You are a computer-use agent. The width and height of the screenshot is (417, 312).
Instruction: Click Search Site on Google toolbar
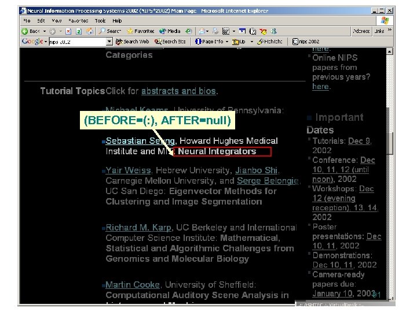point(170,42)
